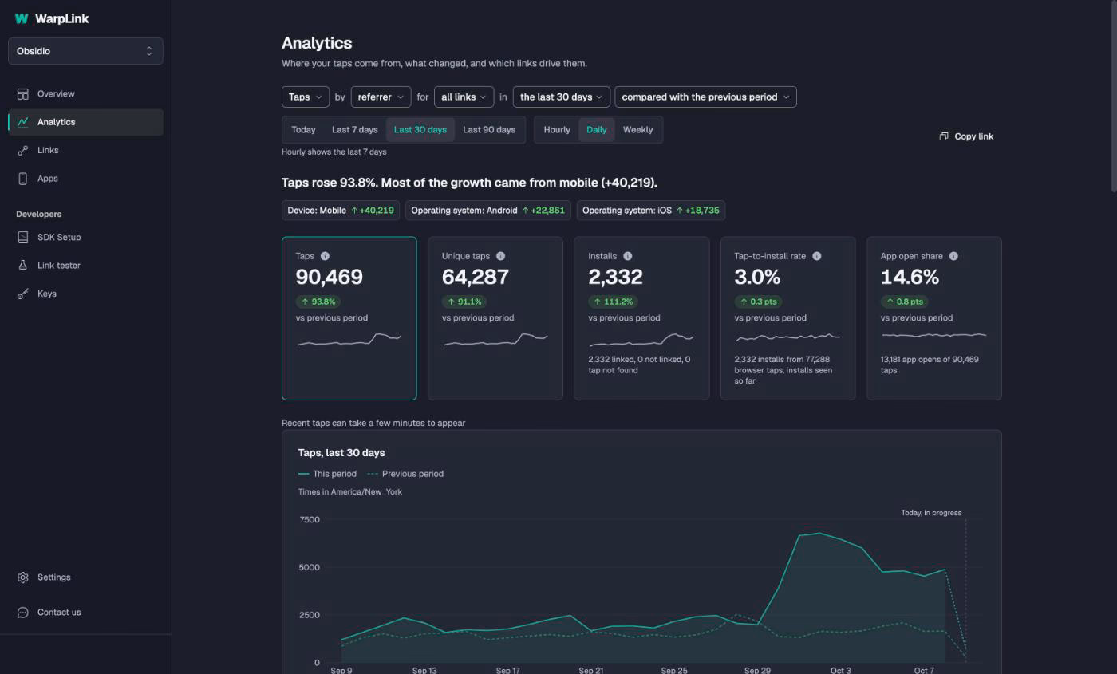Open the Obsidio workspace switcher
The height and width of the screenshot is (674, 1117).
tap(85, 51)
